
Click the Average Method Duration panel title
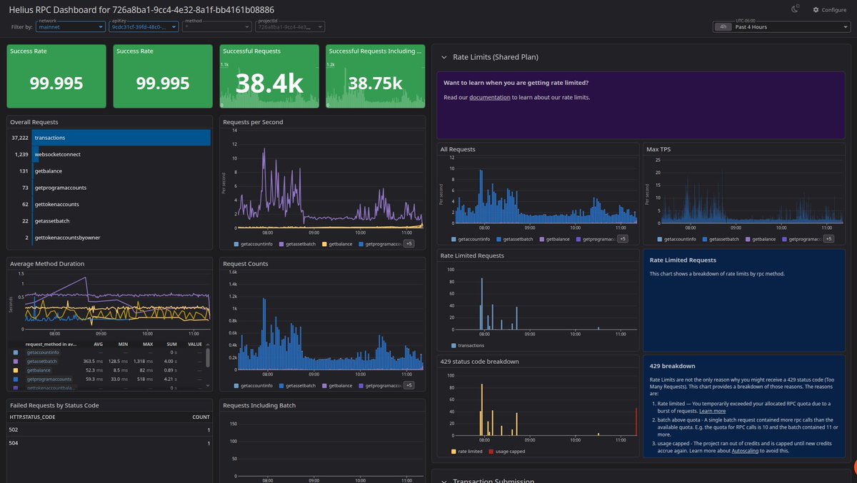click(47, 263)
